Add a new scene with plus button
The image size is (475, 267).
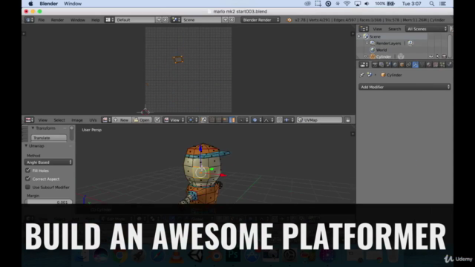[x=225, y=20]
